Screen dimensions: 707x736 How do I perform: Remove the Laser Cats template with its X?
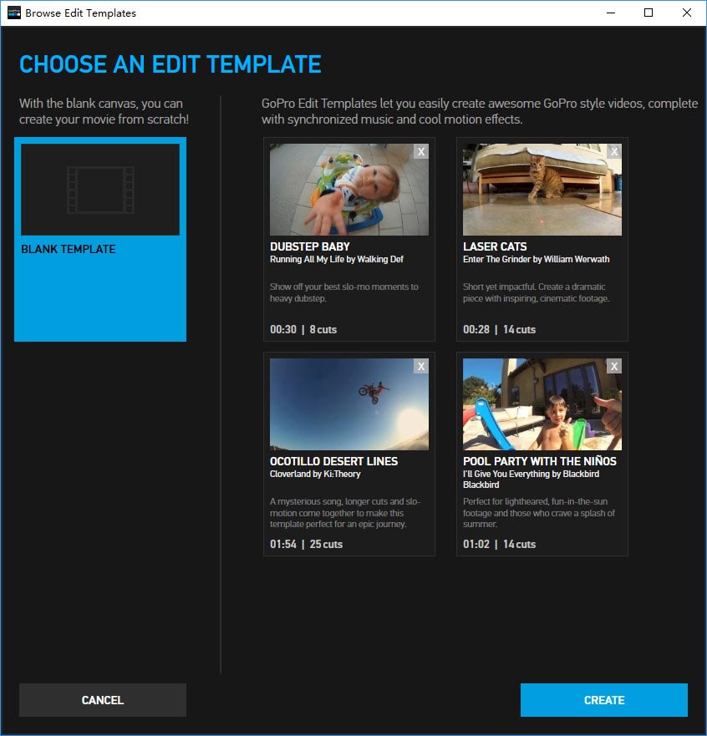[x=614, y=151]
